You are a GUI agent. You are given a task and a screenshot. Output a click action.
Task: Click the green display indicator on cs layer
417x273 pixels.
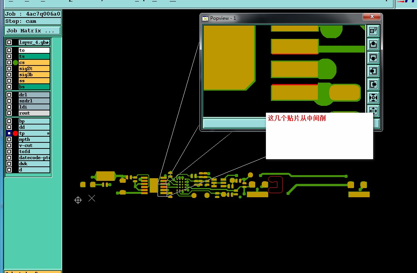15,62
